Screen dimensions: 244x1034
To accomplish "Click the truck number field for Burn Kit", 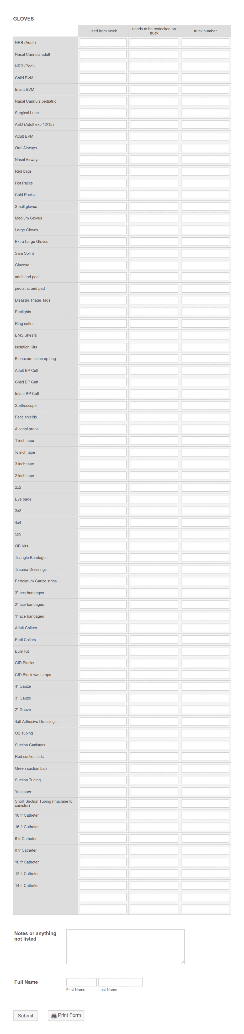I will (x=205, y=651).
